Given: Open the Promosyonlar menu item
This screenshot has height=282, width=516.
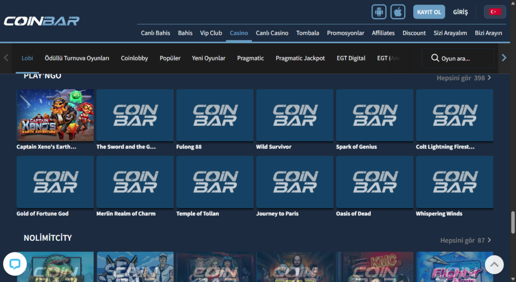Looking at the screenshot, I should tap(345, 33).
